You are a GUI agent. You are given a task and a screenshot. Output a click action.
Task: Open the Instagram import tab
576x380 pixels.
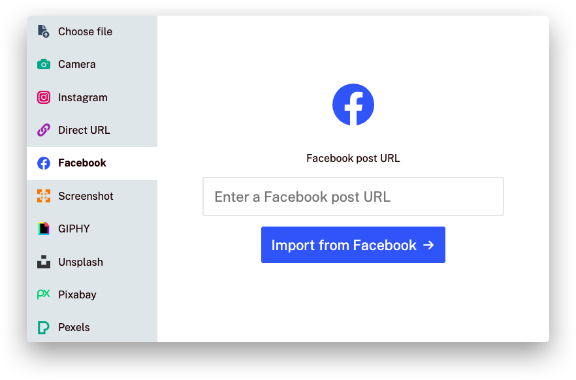[x=92, y=97]
